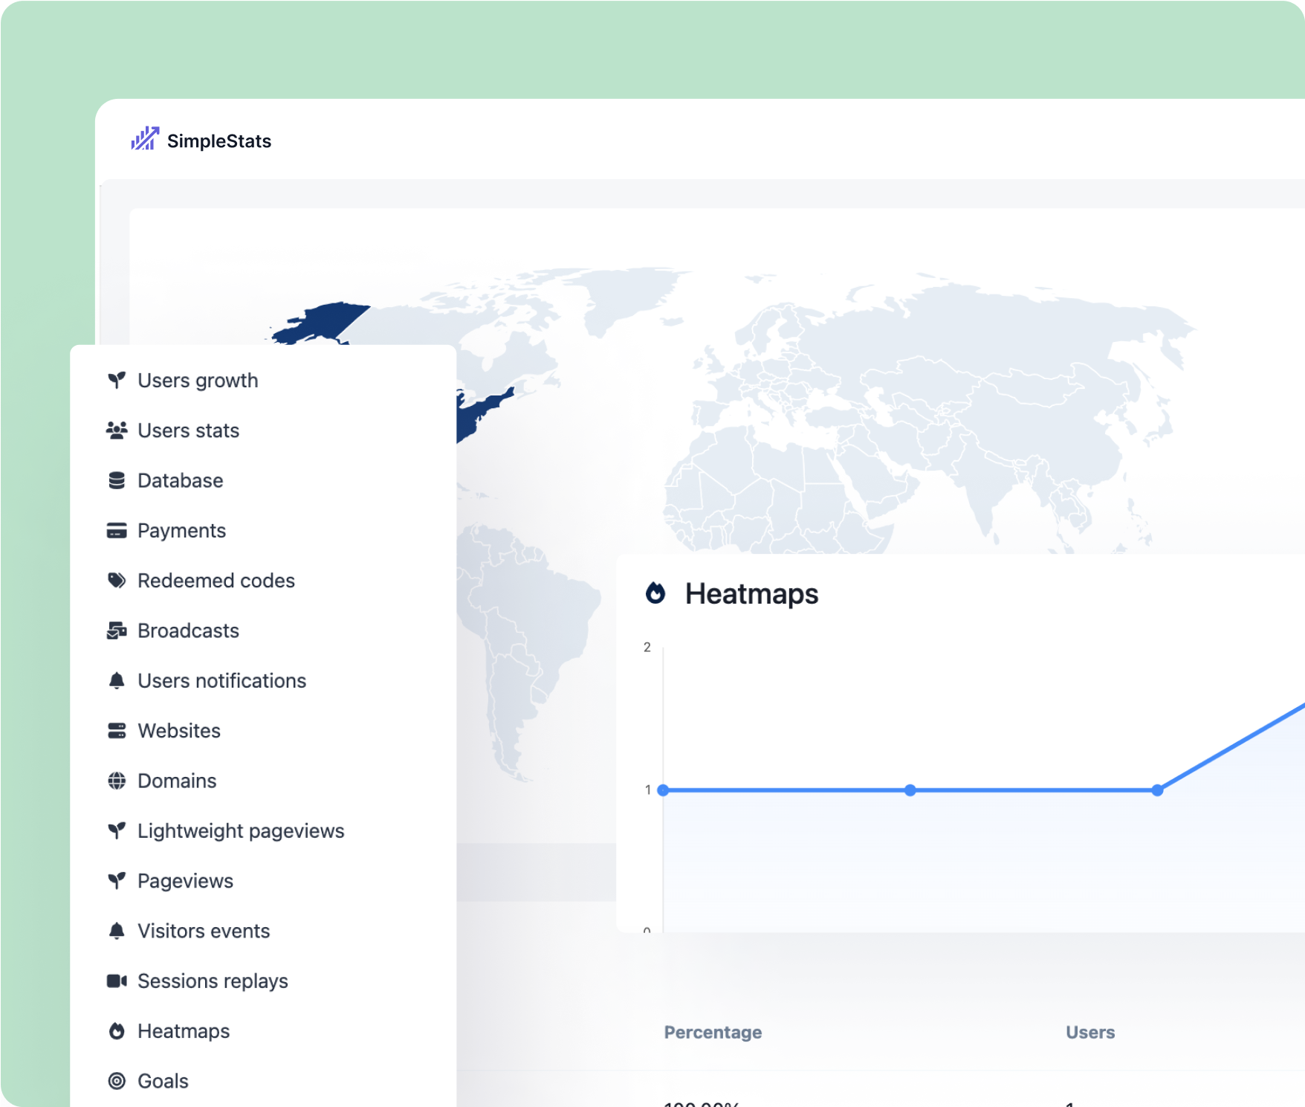1305x1107 pixels.
Task: Open Visitors events in the sidebar
Action: tap(204, 931)
